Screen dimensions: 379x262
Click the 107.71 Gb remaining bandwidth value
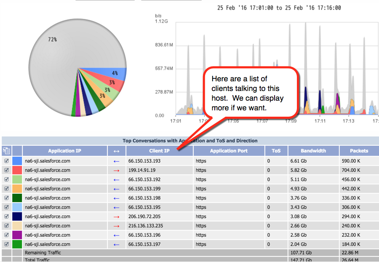coord(301,253)
